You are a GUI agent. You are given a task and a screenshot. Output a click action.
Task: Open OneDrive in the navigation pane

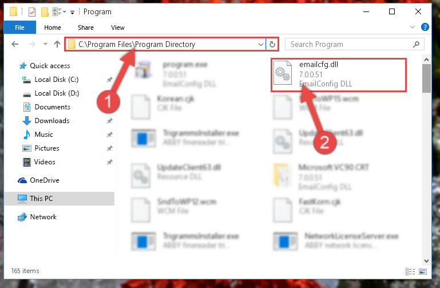click(44, 180)
